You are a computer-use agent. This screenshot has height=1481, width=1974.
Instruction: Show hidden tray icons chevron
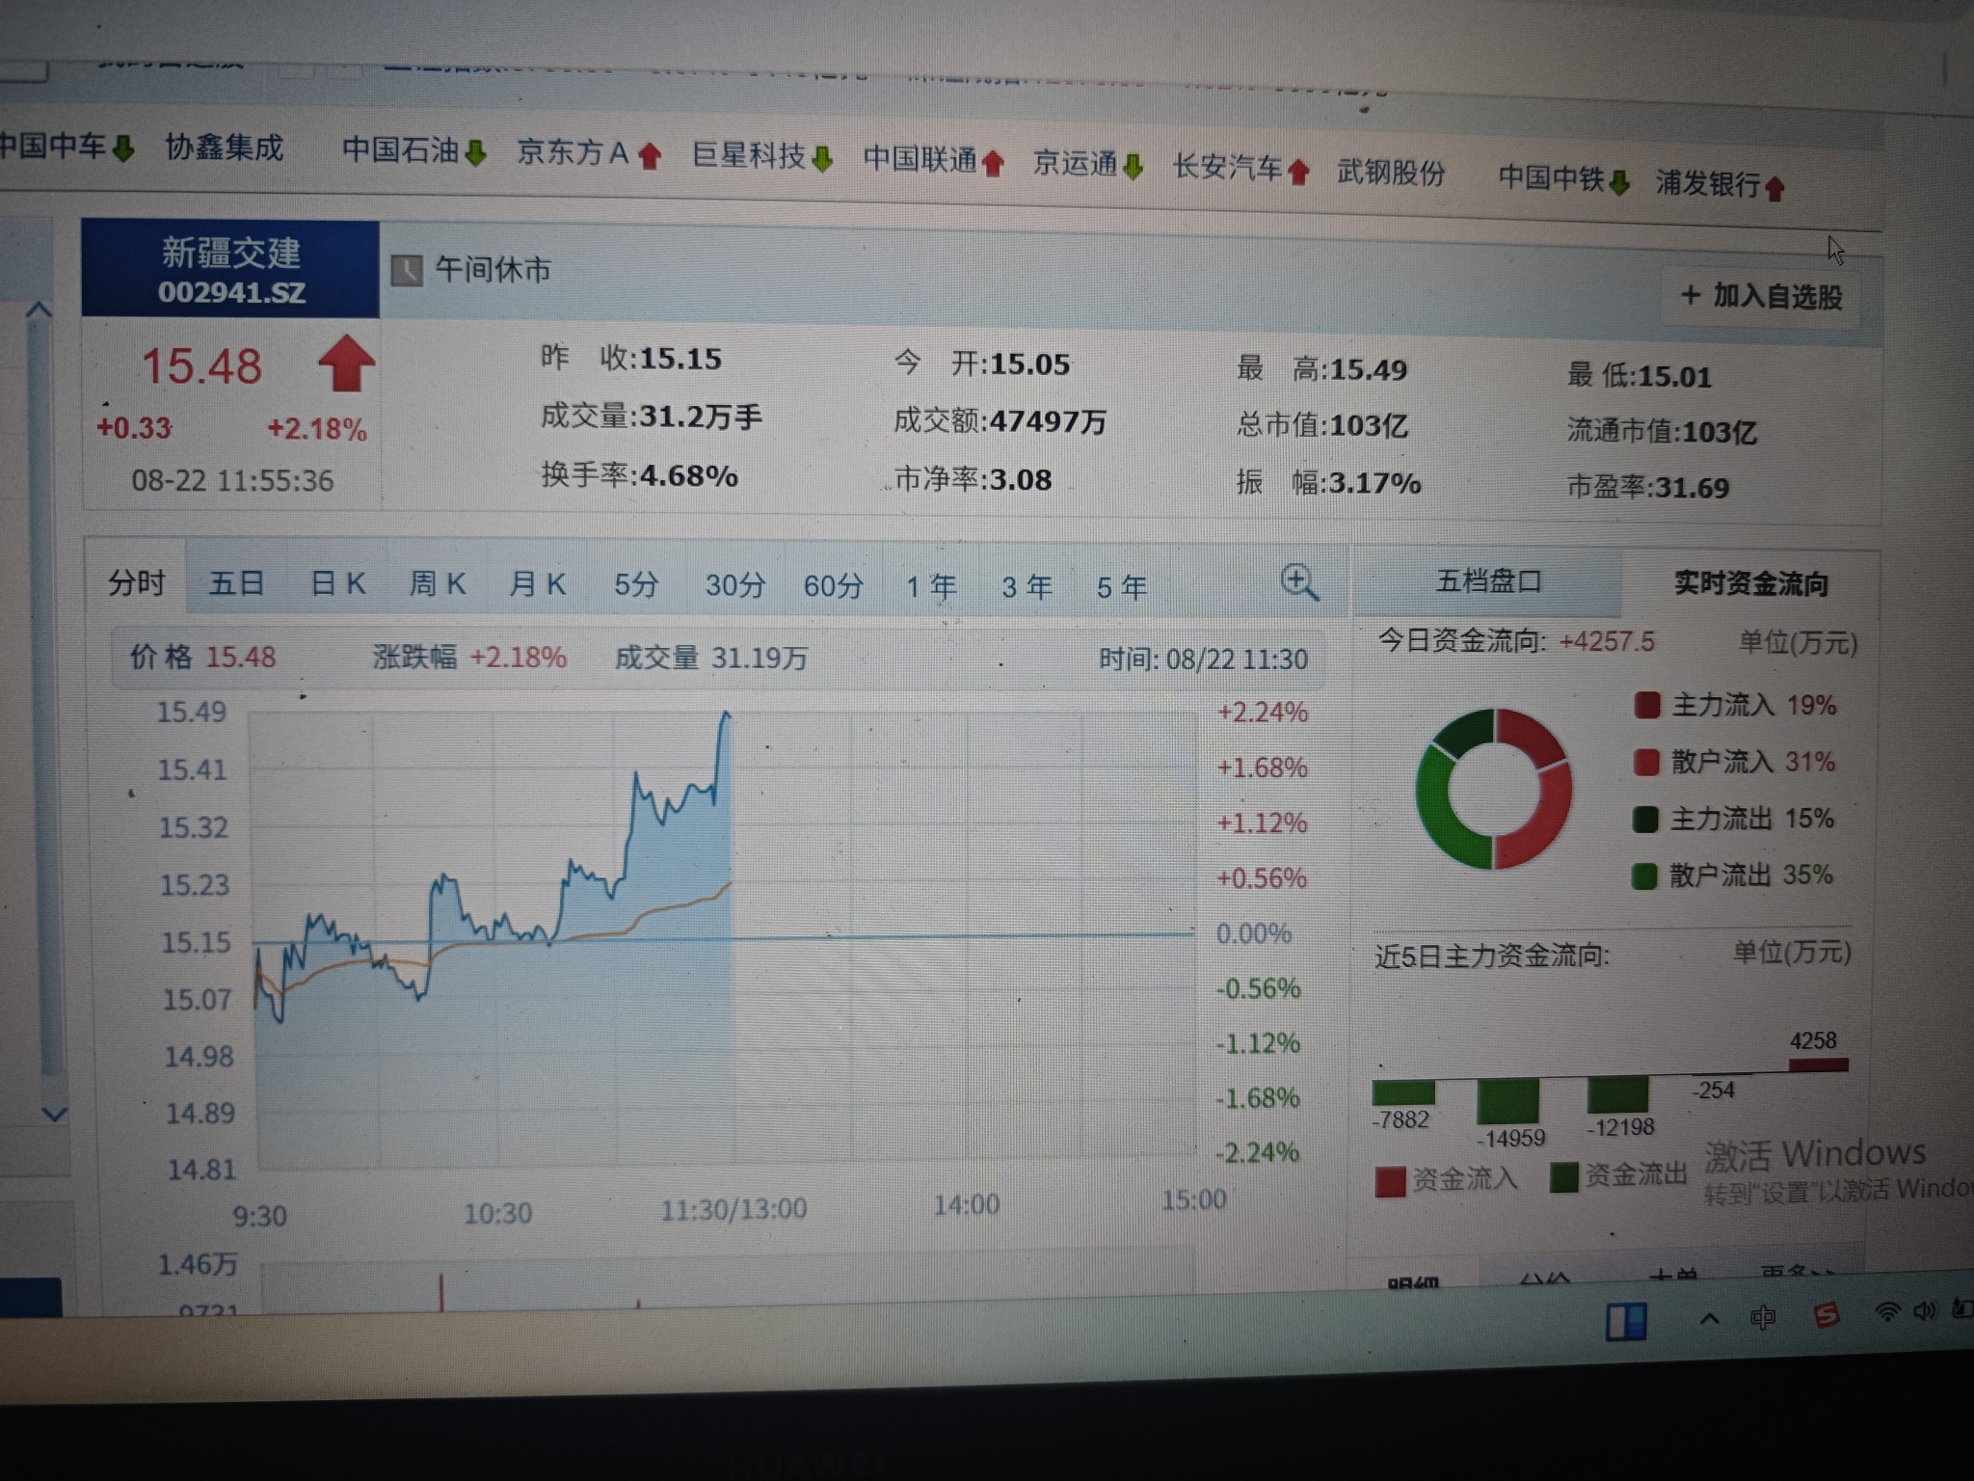tap(1709, 1318)
